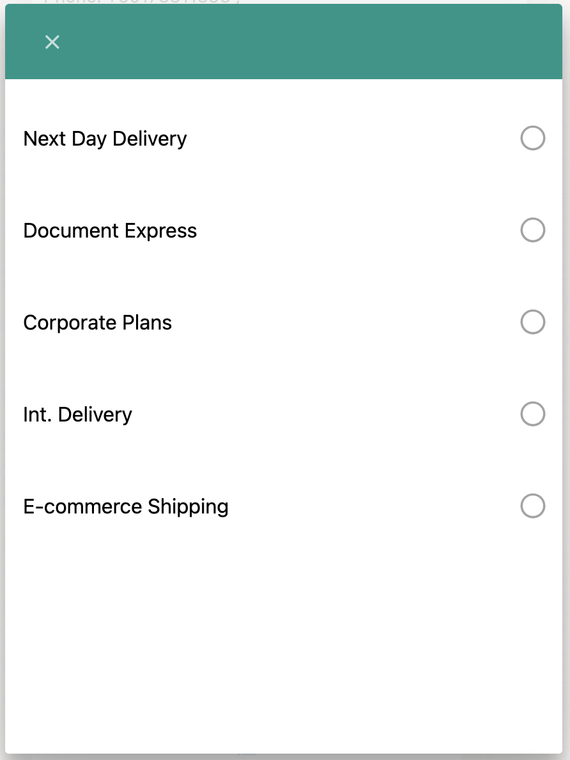Choose the Document Express radio button
This screenshot has width=570, height=760.
pyautogui.click(x=532, y=230)
